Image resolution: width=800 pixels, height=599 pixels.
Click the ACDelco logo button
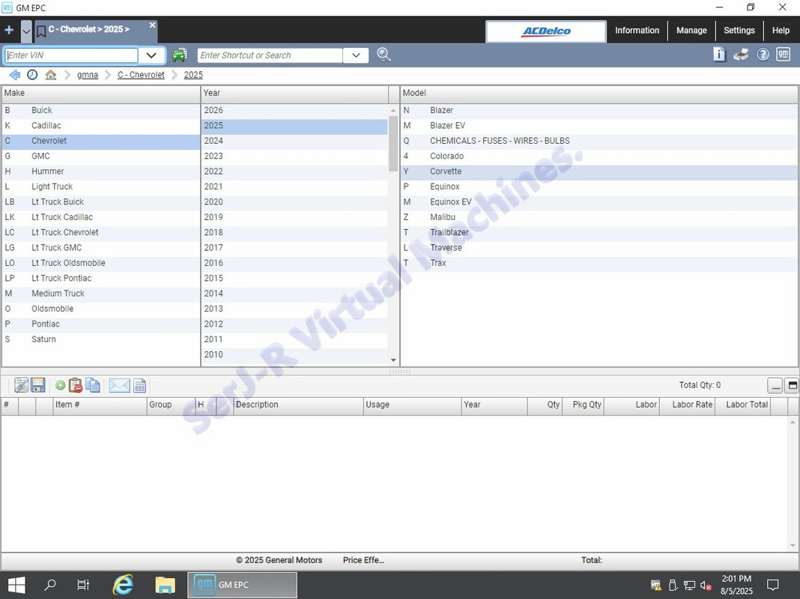[546, 31]
